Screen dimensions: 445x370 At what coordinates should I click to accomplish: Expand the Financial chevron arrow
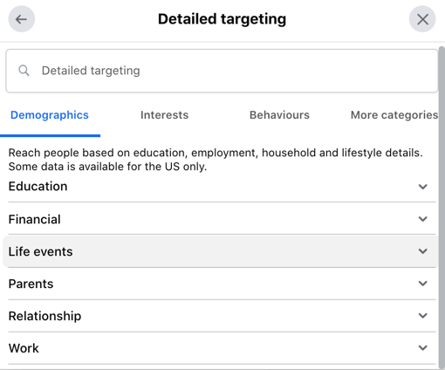click(x=423, y=219)
